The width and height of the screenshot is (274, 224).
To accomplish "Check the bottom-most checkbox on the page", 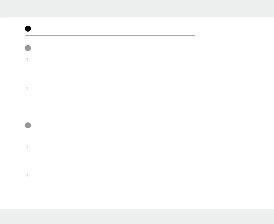I will (26, 175).
